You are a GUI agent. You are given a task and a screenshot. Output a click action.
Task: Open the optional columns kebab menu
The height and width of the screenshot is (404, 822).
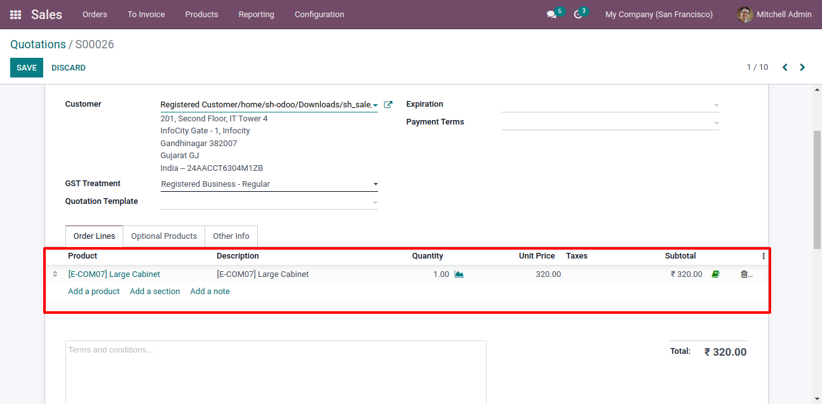pyautogui.click(x=764, y=256)
